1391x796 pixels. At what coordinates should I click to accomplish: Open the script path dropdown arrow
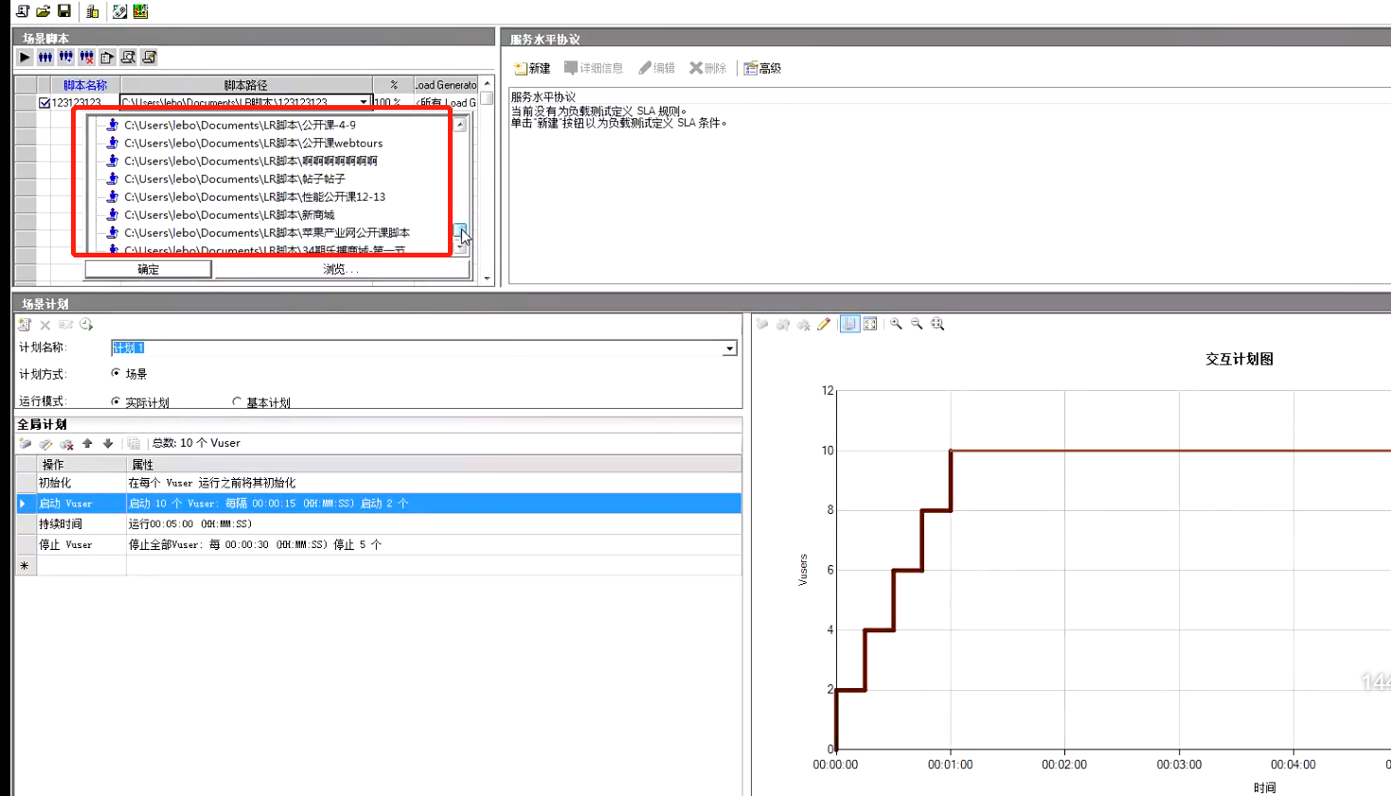pos(364,102)
